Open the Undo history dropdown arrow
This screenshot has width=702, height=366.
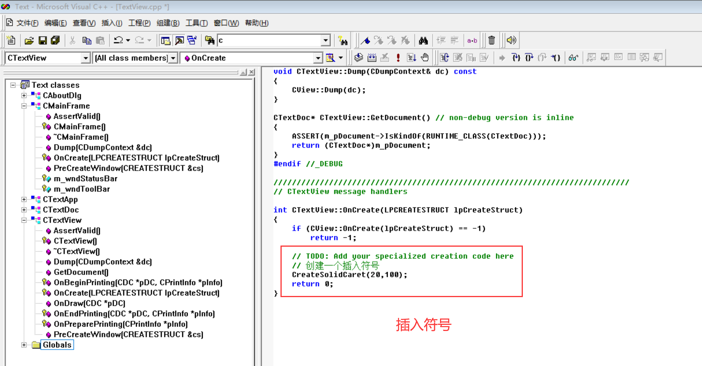(128, 40)
